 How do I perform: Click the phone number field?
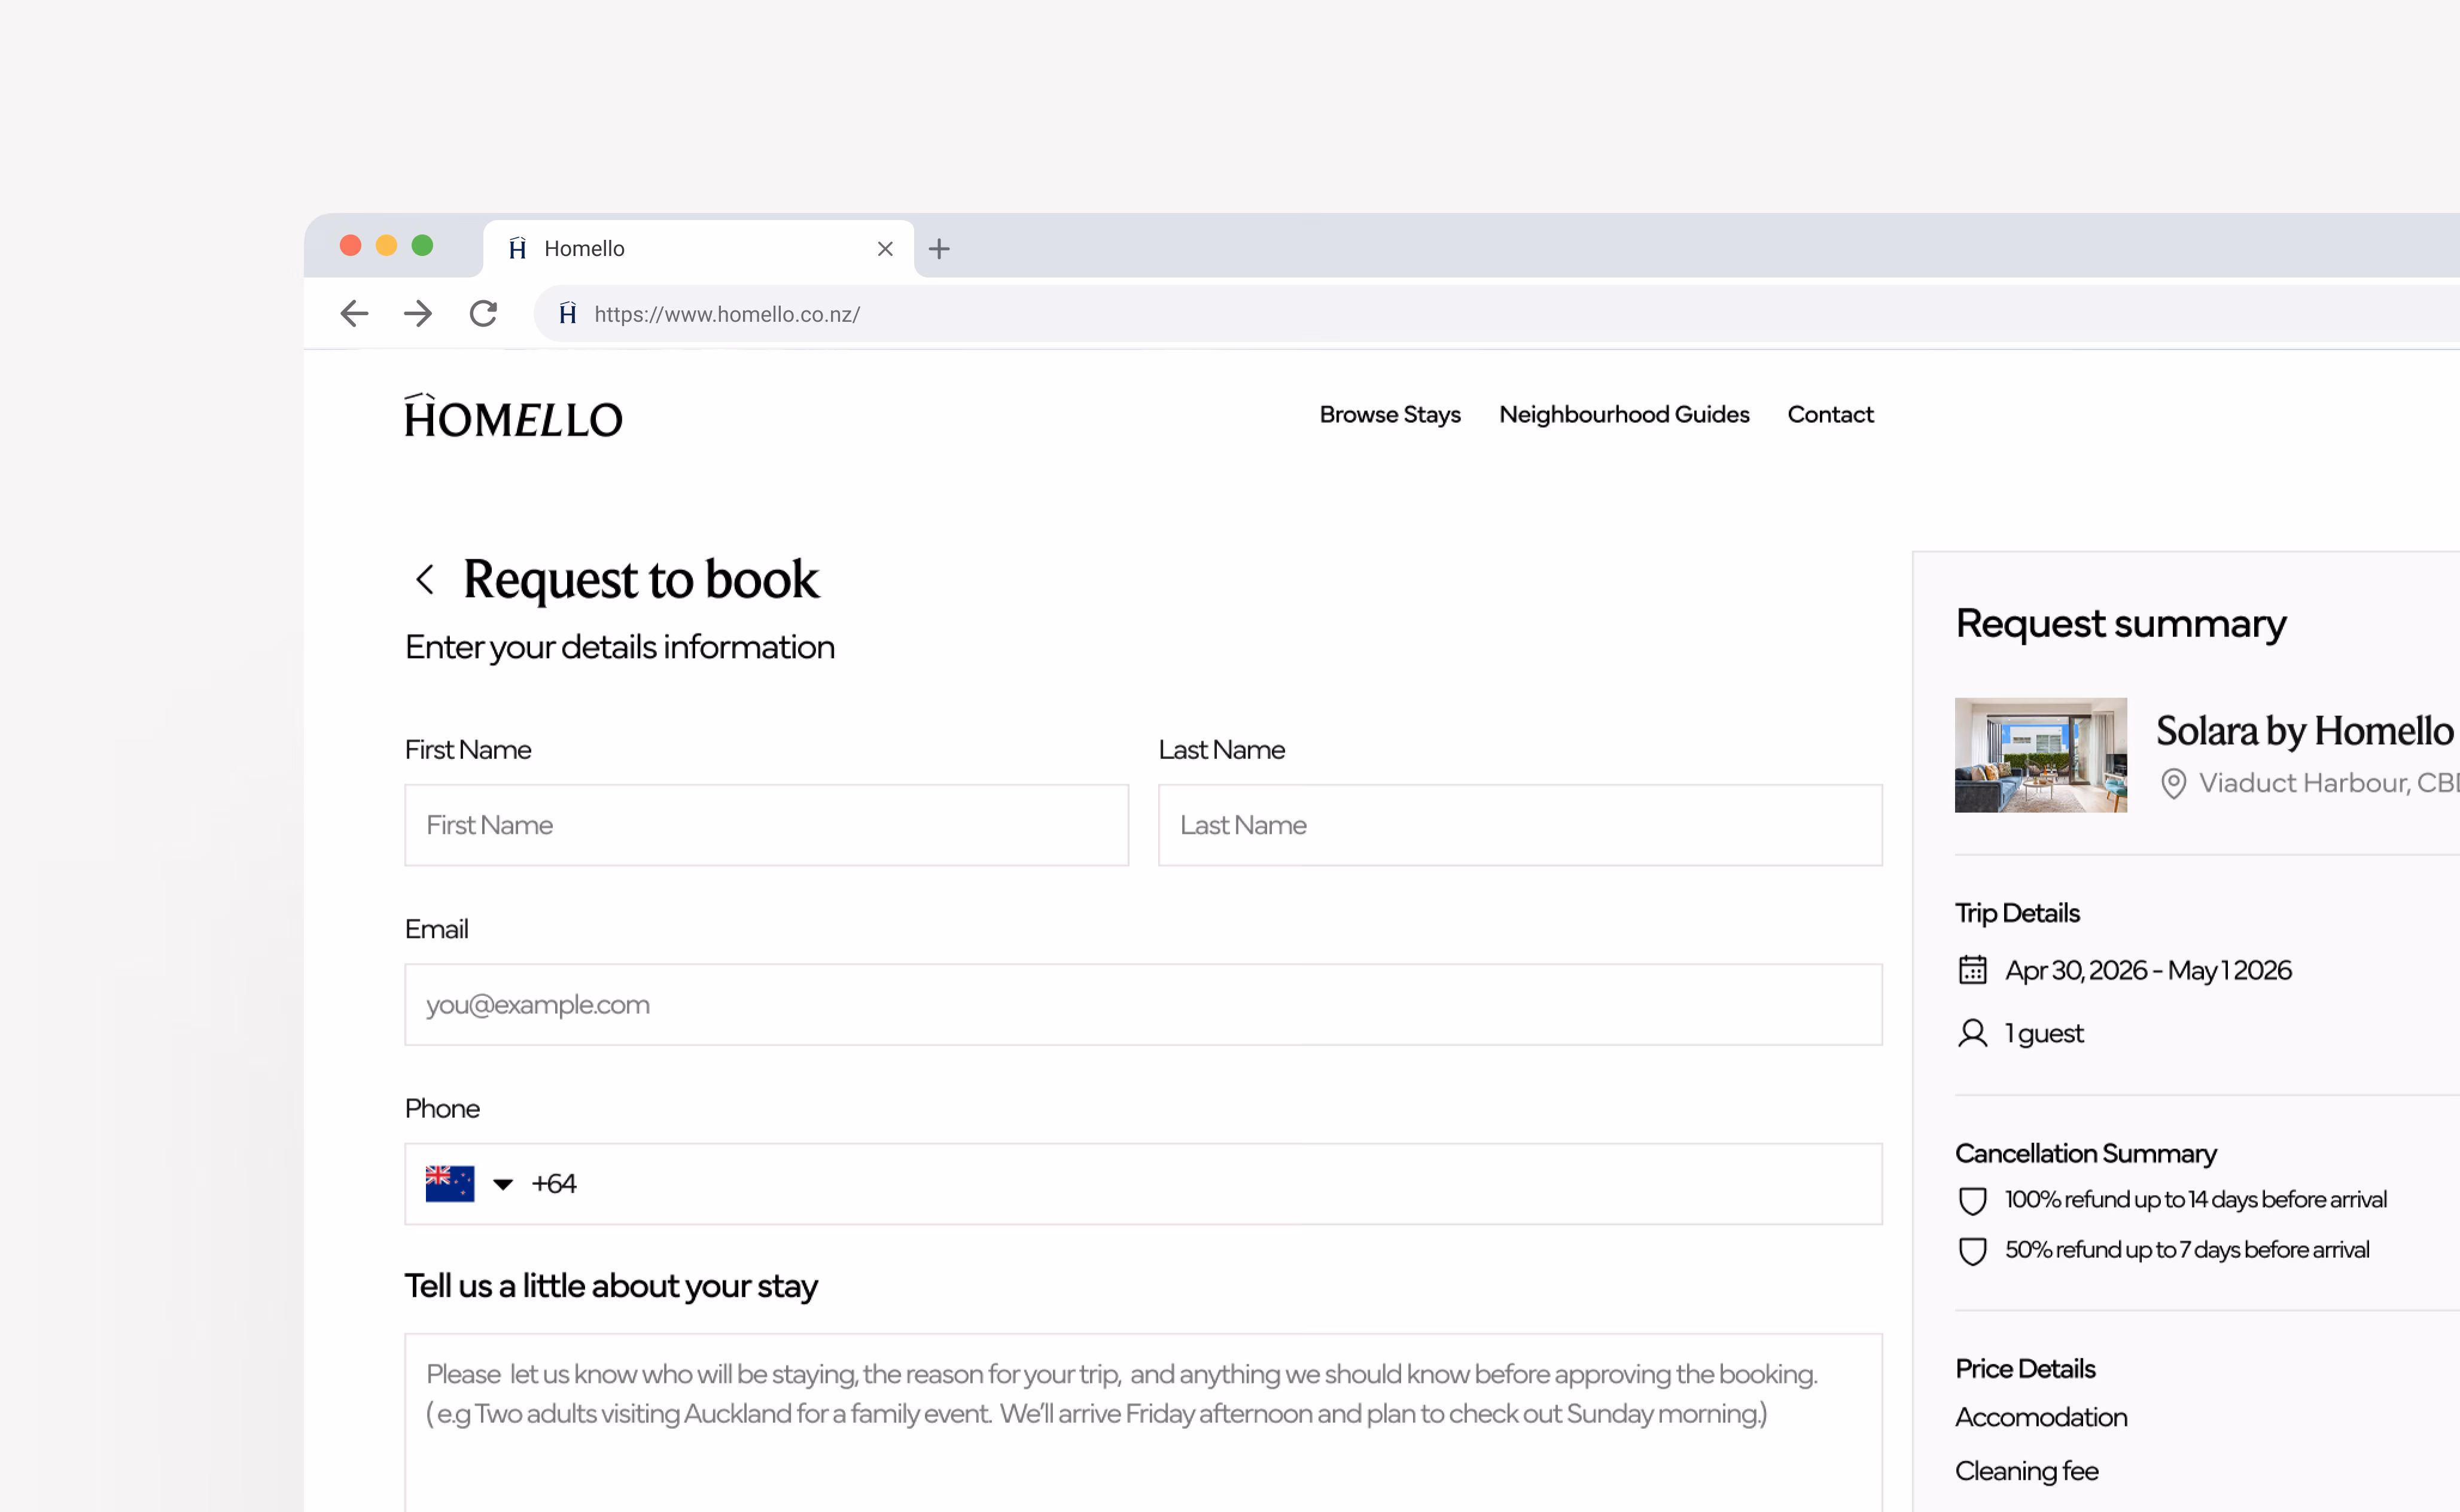1143,1184
